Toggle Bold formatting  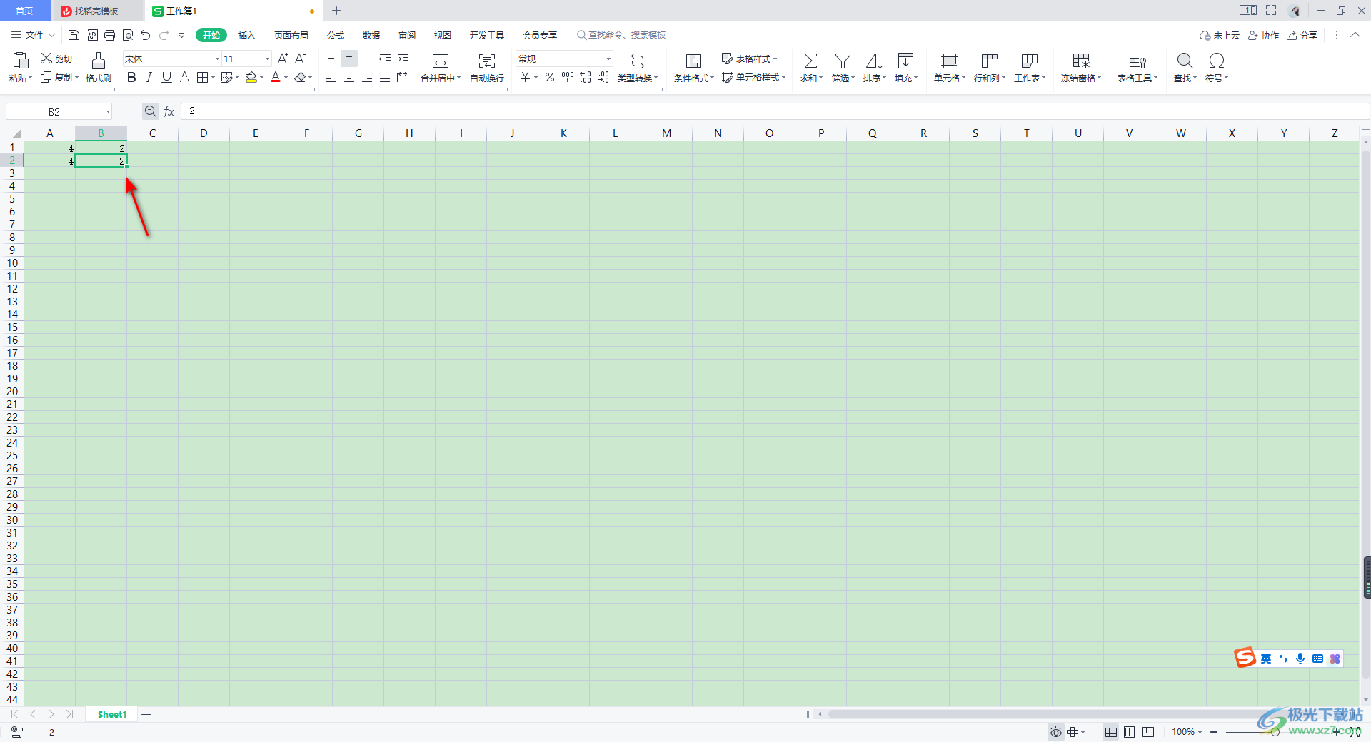[131, 77]
